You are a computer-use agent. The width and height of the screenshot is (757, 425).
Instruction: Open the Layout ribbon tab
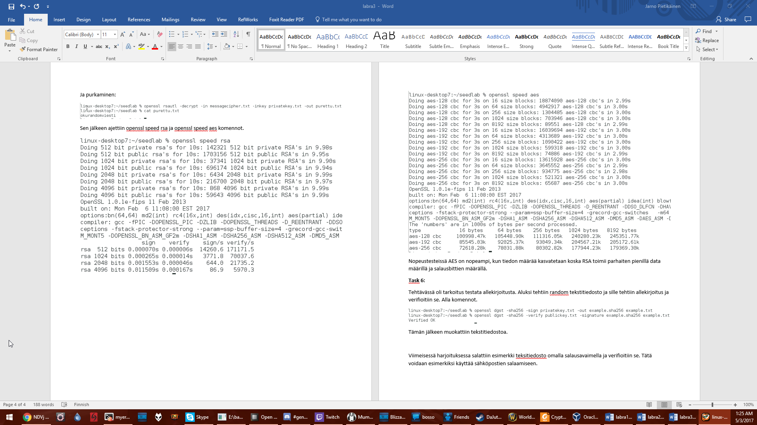[x=109, y=20]
